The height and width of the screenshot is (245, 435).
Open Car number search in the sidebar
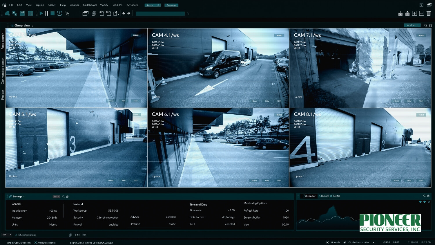2,67
